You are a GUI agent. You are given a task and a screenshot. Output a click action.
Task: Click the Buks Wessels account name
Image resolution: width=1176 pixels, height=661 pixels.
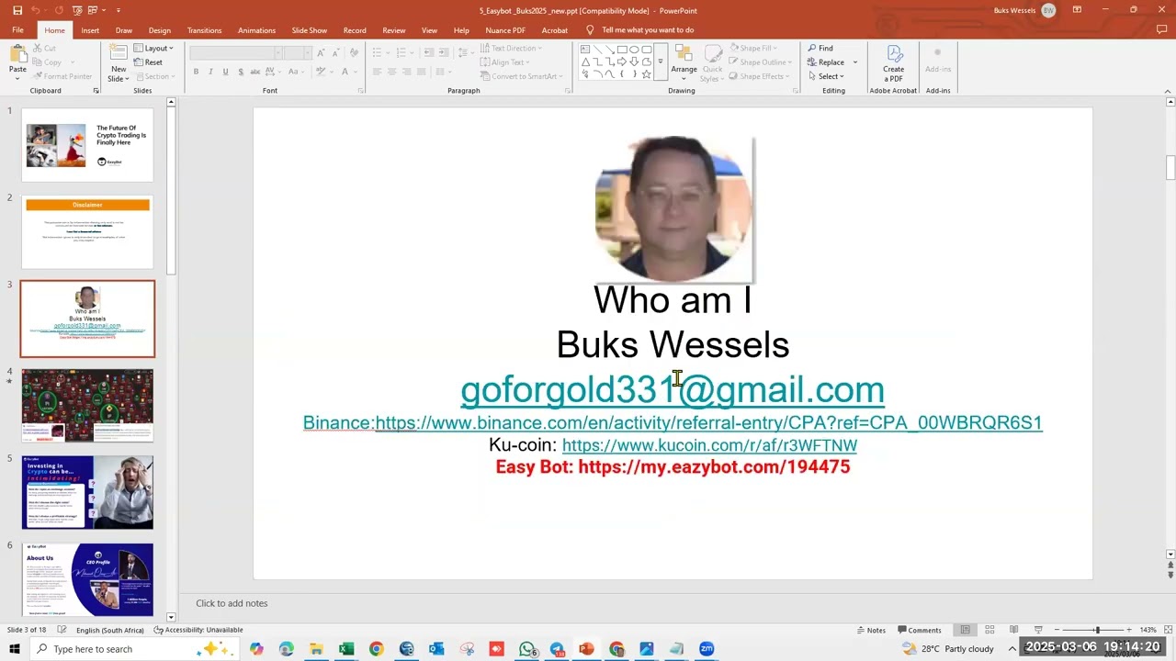[x=1014, y=10]
